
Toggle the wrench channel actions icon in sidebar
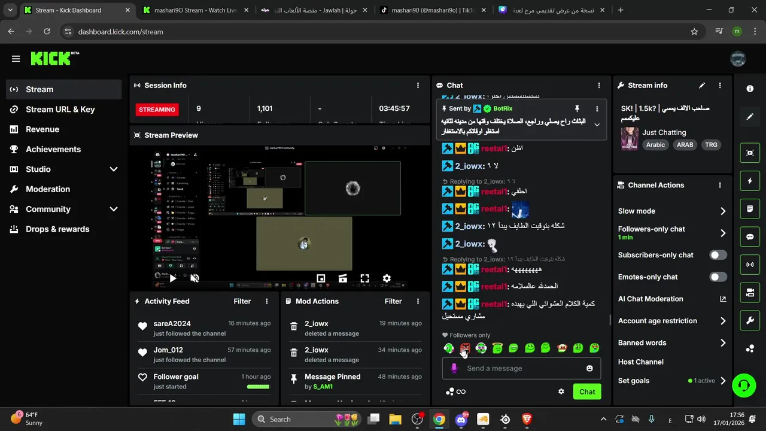pos(750,320)
